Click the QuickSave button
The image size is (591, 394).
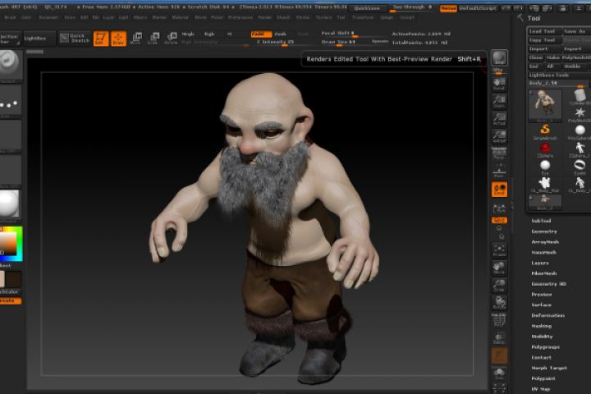367,8
